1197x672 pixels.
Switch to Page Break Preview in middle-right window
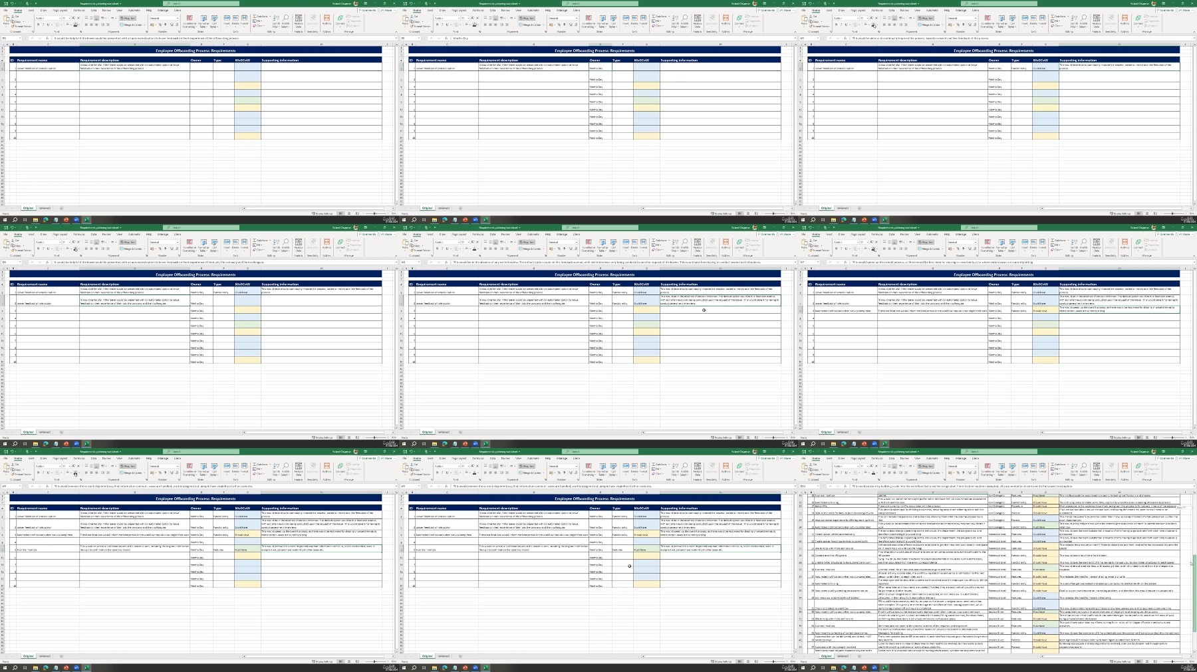pyautogui.click(x=1155, y=437)
